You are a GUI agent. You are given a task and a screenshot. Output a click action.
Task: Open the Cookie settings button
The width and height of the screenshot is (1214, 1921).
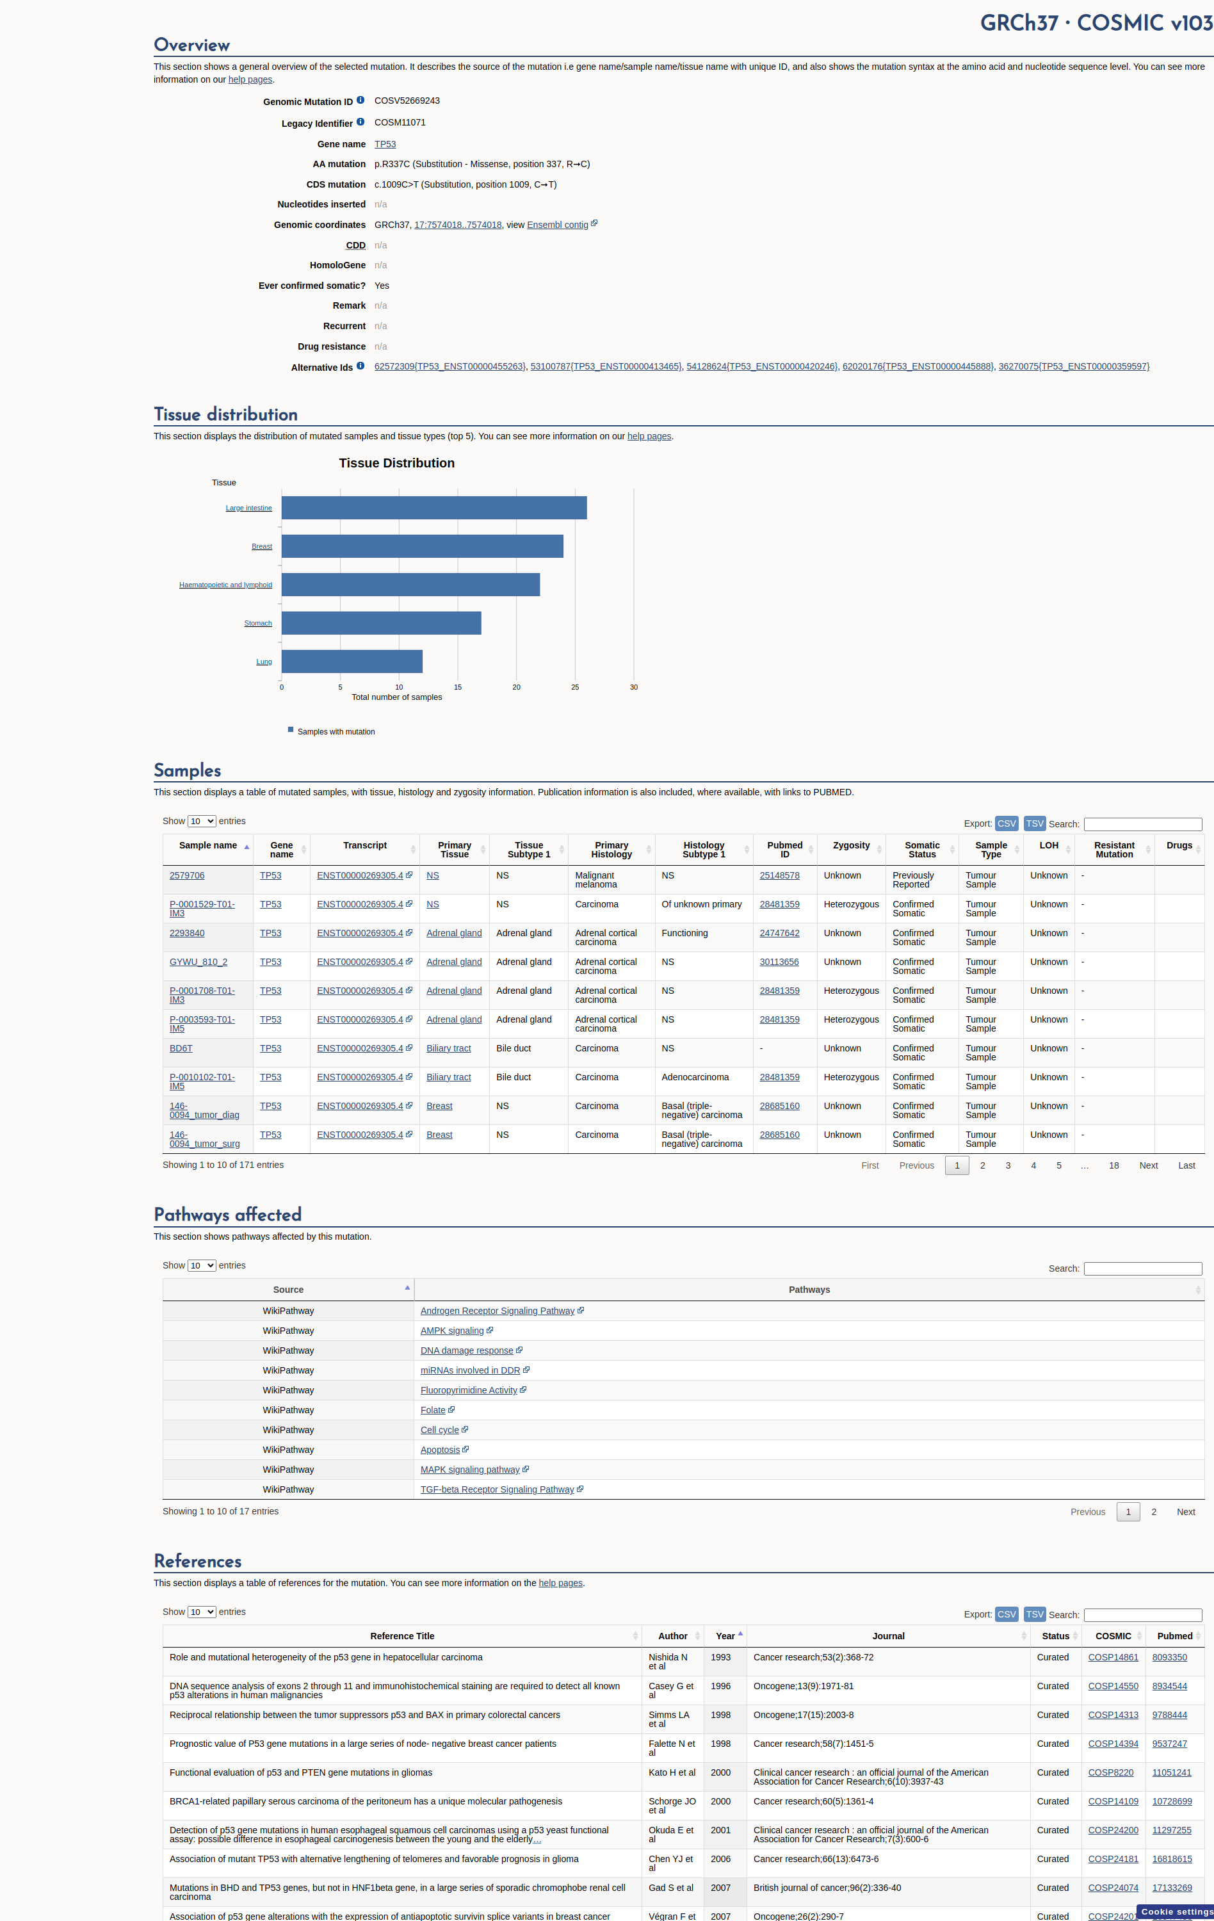pos(1175,1911)
